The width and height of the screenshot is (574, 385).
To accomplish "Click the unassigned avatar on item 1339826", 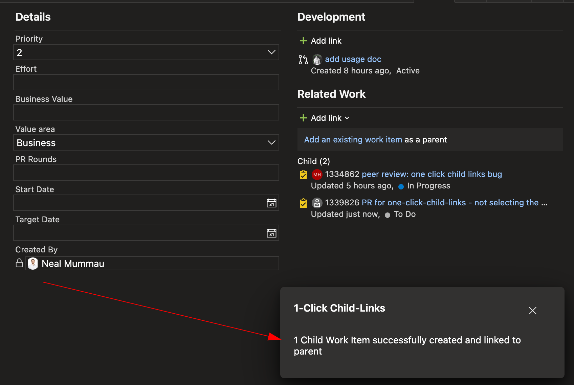I will 317,203.
